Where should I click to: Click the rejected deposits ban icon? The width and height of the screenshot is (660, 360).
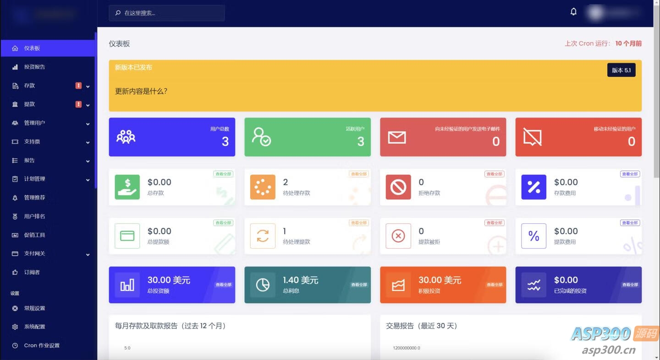click(398, 187)
